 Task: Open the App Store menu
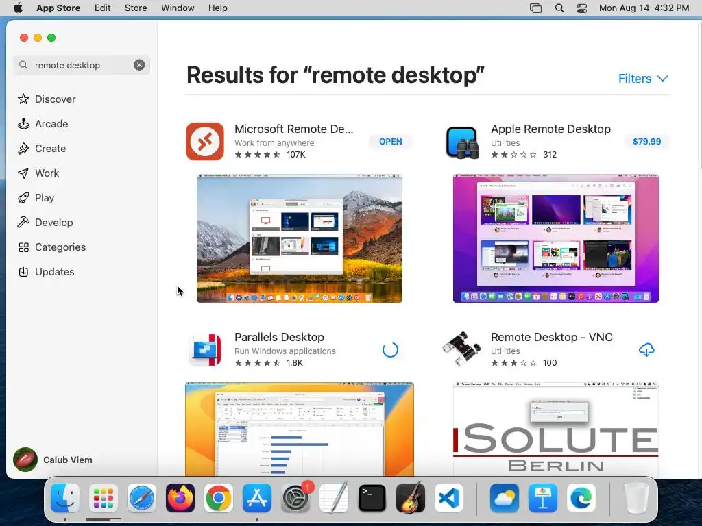[58, 8]
